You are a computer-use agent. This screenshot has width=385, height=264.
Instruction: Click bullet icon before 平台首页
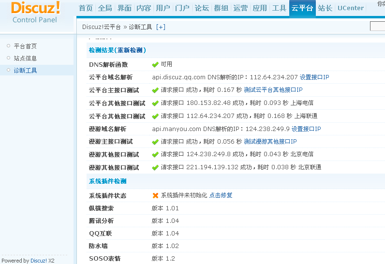8,45
